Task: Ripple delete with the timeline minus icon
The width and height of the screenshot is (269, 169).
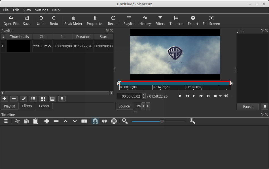Action: pos(56,121)
